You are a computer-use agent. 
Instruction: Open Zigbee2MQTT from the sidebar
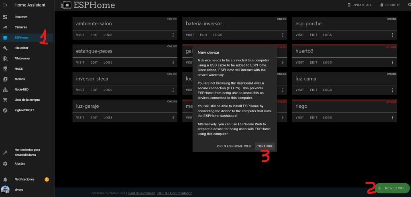(x=24, y=110)
